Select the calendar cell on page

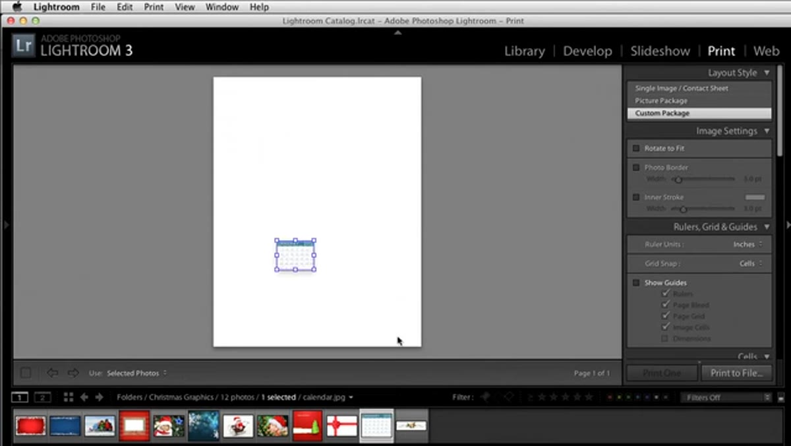point(295,255)
